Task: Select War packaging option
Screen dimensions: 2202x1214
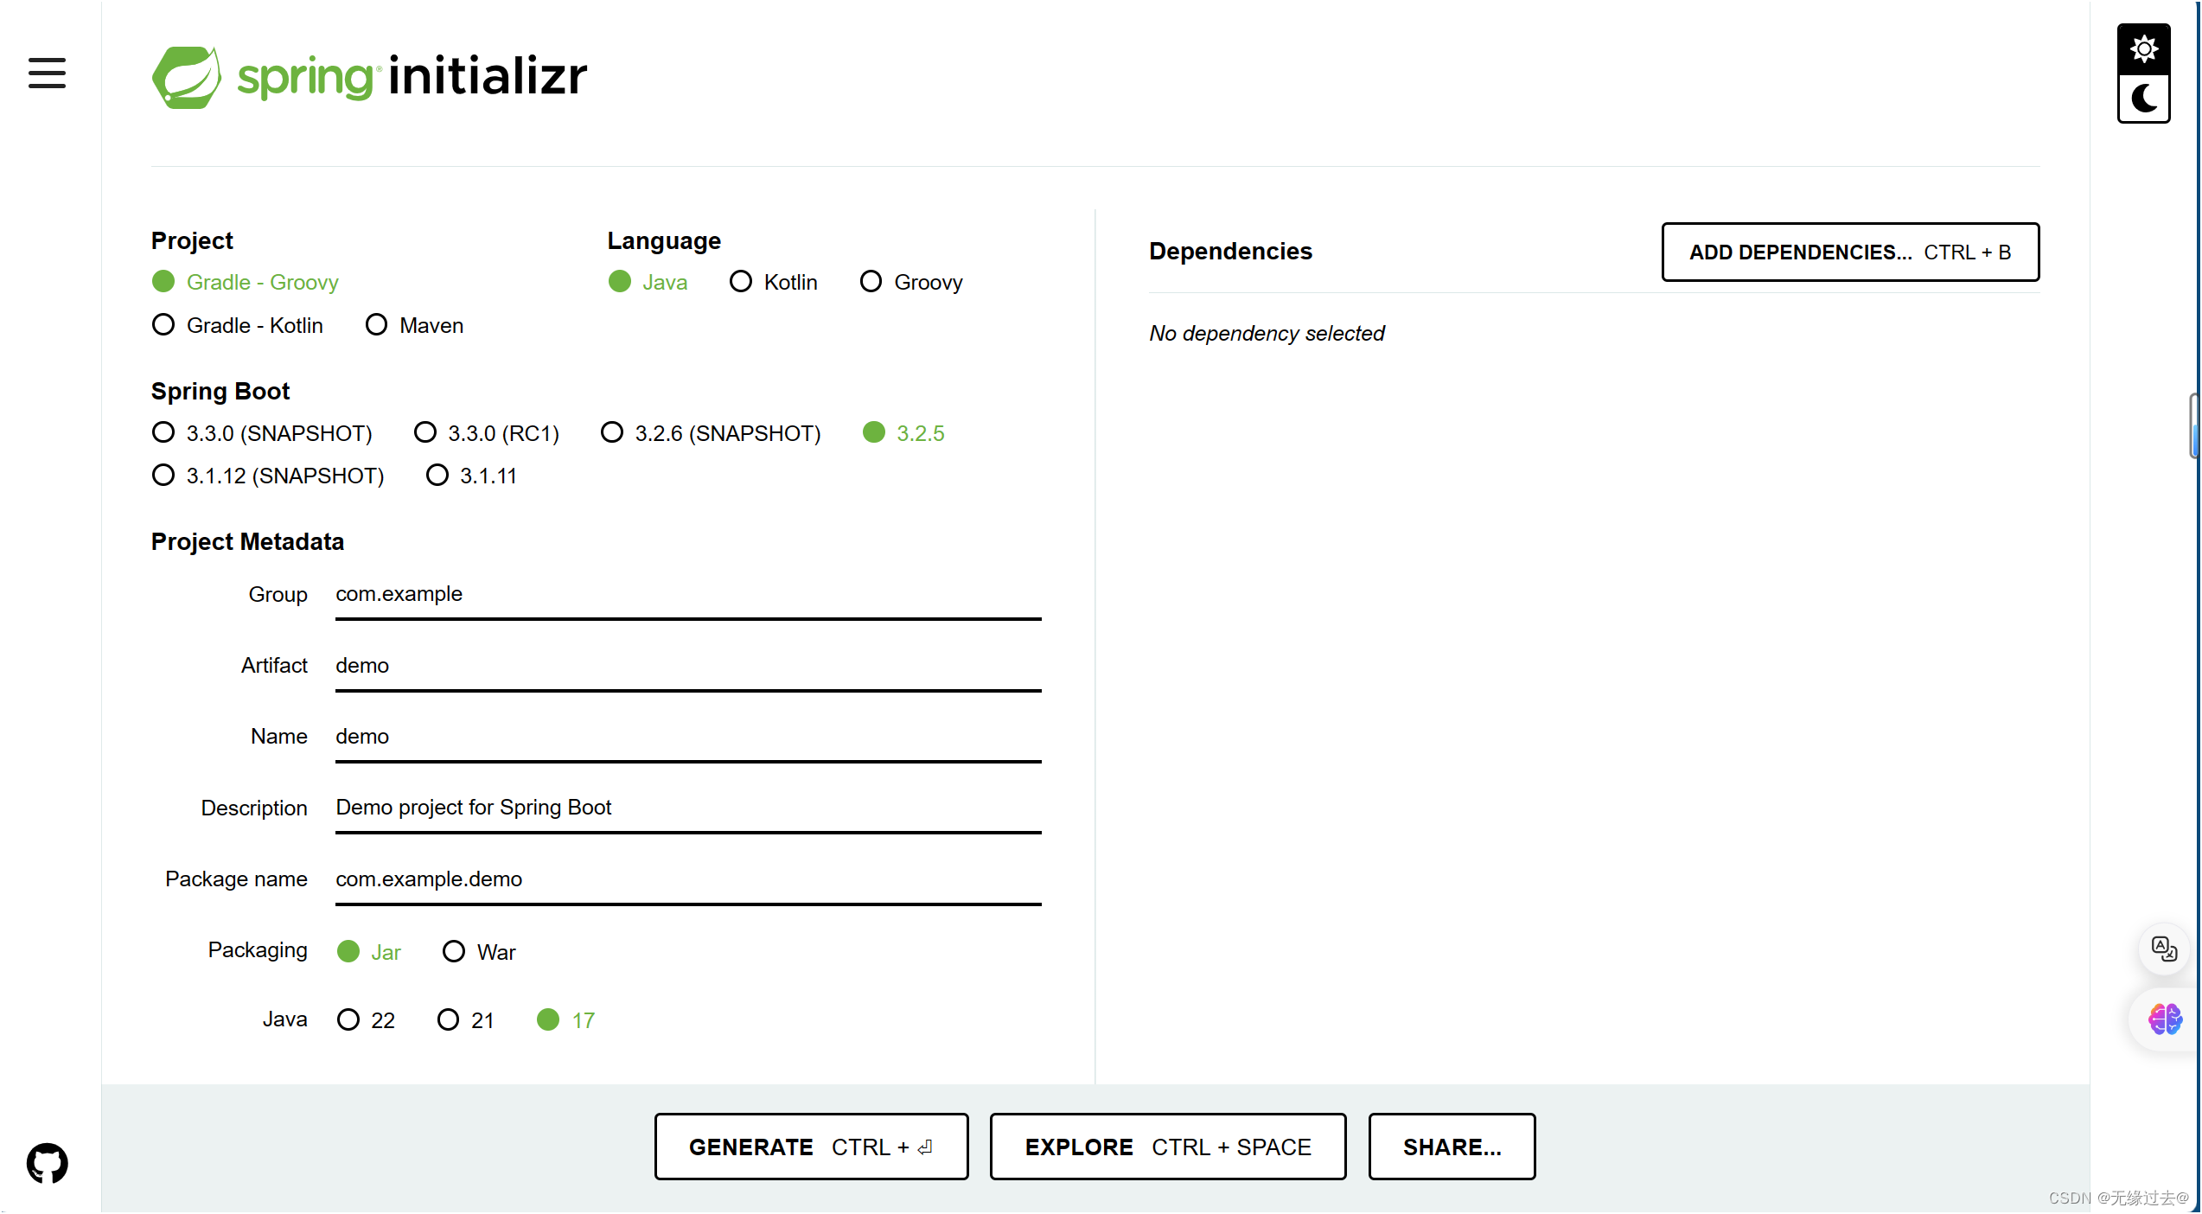Action: click(x=454, y=951)
